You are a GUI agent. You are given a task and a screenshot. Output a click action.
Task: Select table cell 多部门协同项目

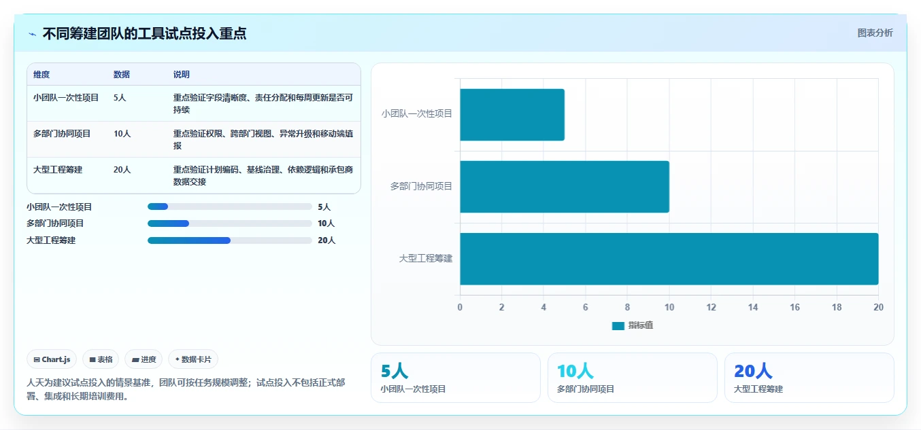pos(62,134)
